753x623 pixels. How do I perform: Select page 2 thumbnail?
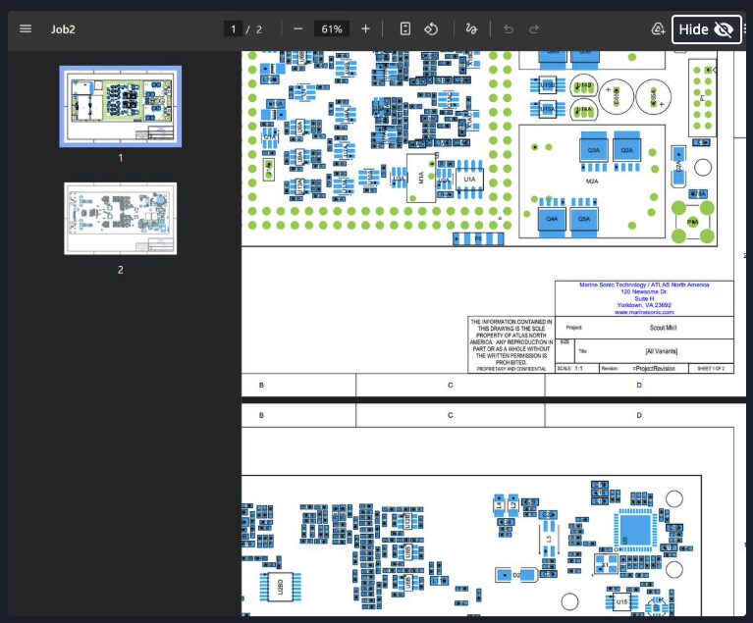pos(120,219)
